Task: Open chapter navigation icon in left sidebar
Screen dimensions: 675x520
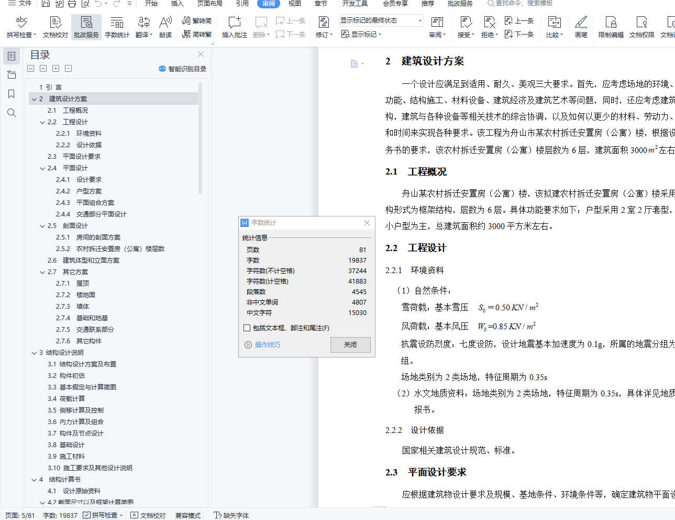Action: (x=12, y=75)
